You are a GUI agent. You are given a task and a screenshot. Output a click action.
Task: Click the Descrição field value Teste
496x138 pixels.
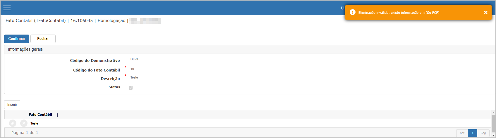pyautogui.click(x=134, y=77)
